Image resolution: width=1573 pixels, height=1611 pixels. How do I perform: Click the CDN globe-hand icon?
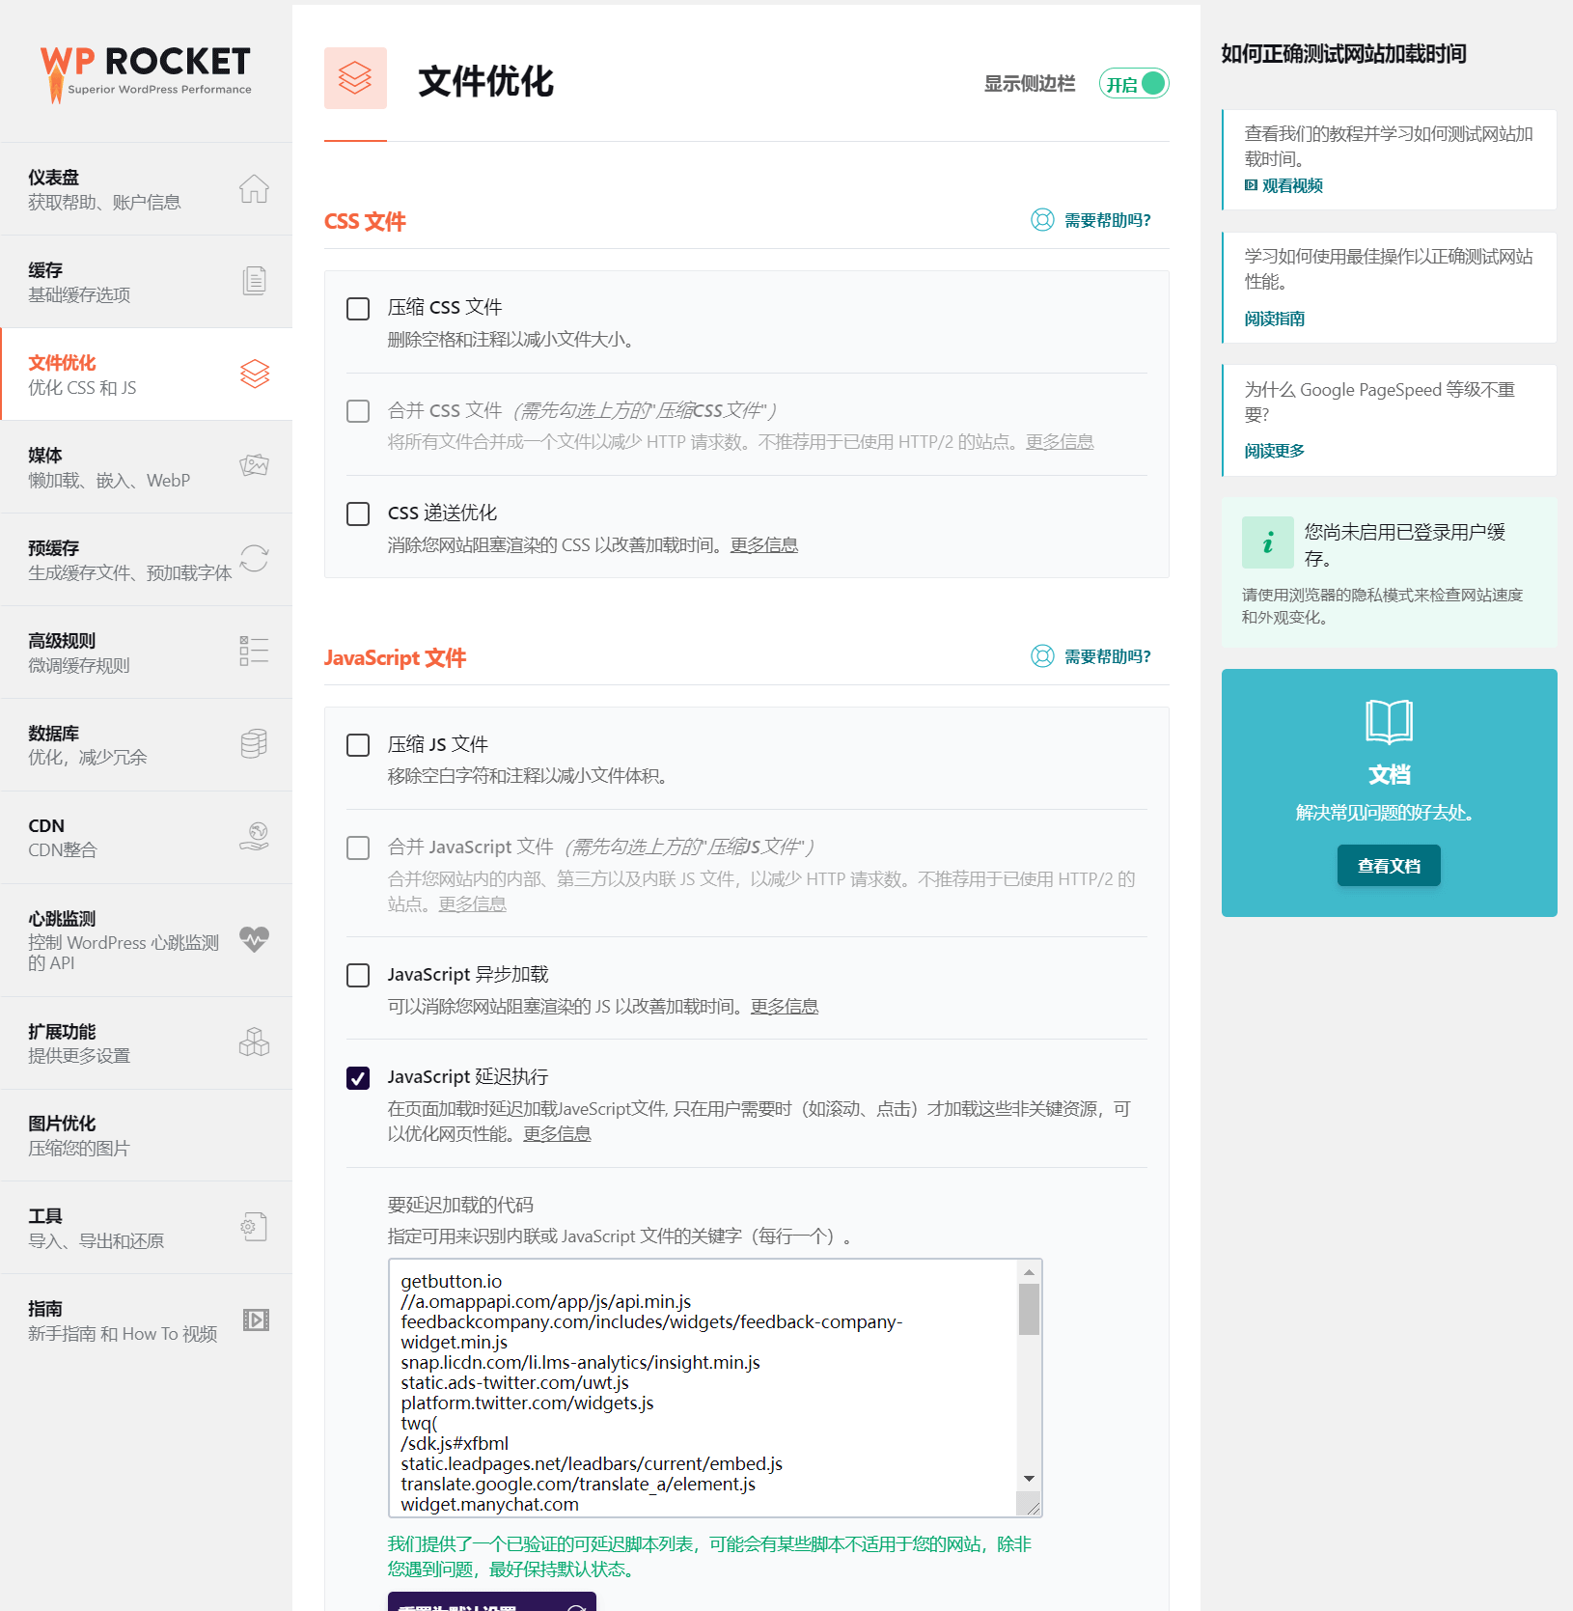click(x=254, y=836)
